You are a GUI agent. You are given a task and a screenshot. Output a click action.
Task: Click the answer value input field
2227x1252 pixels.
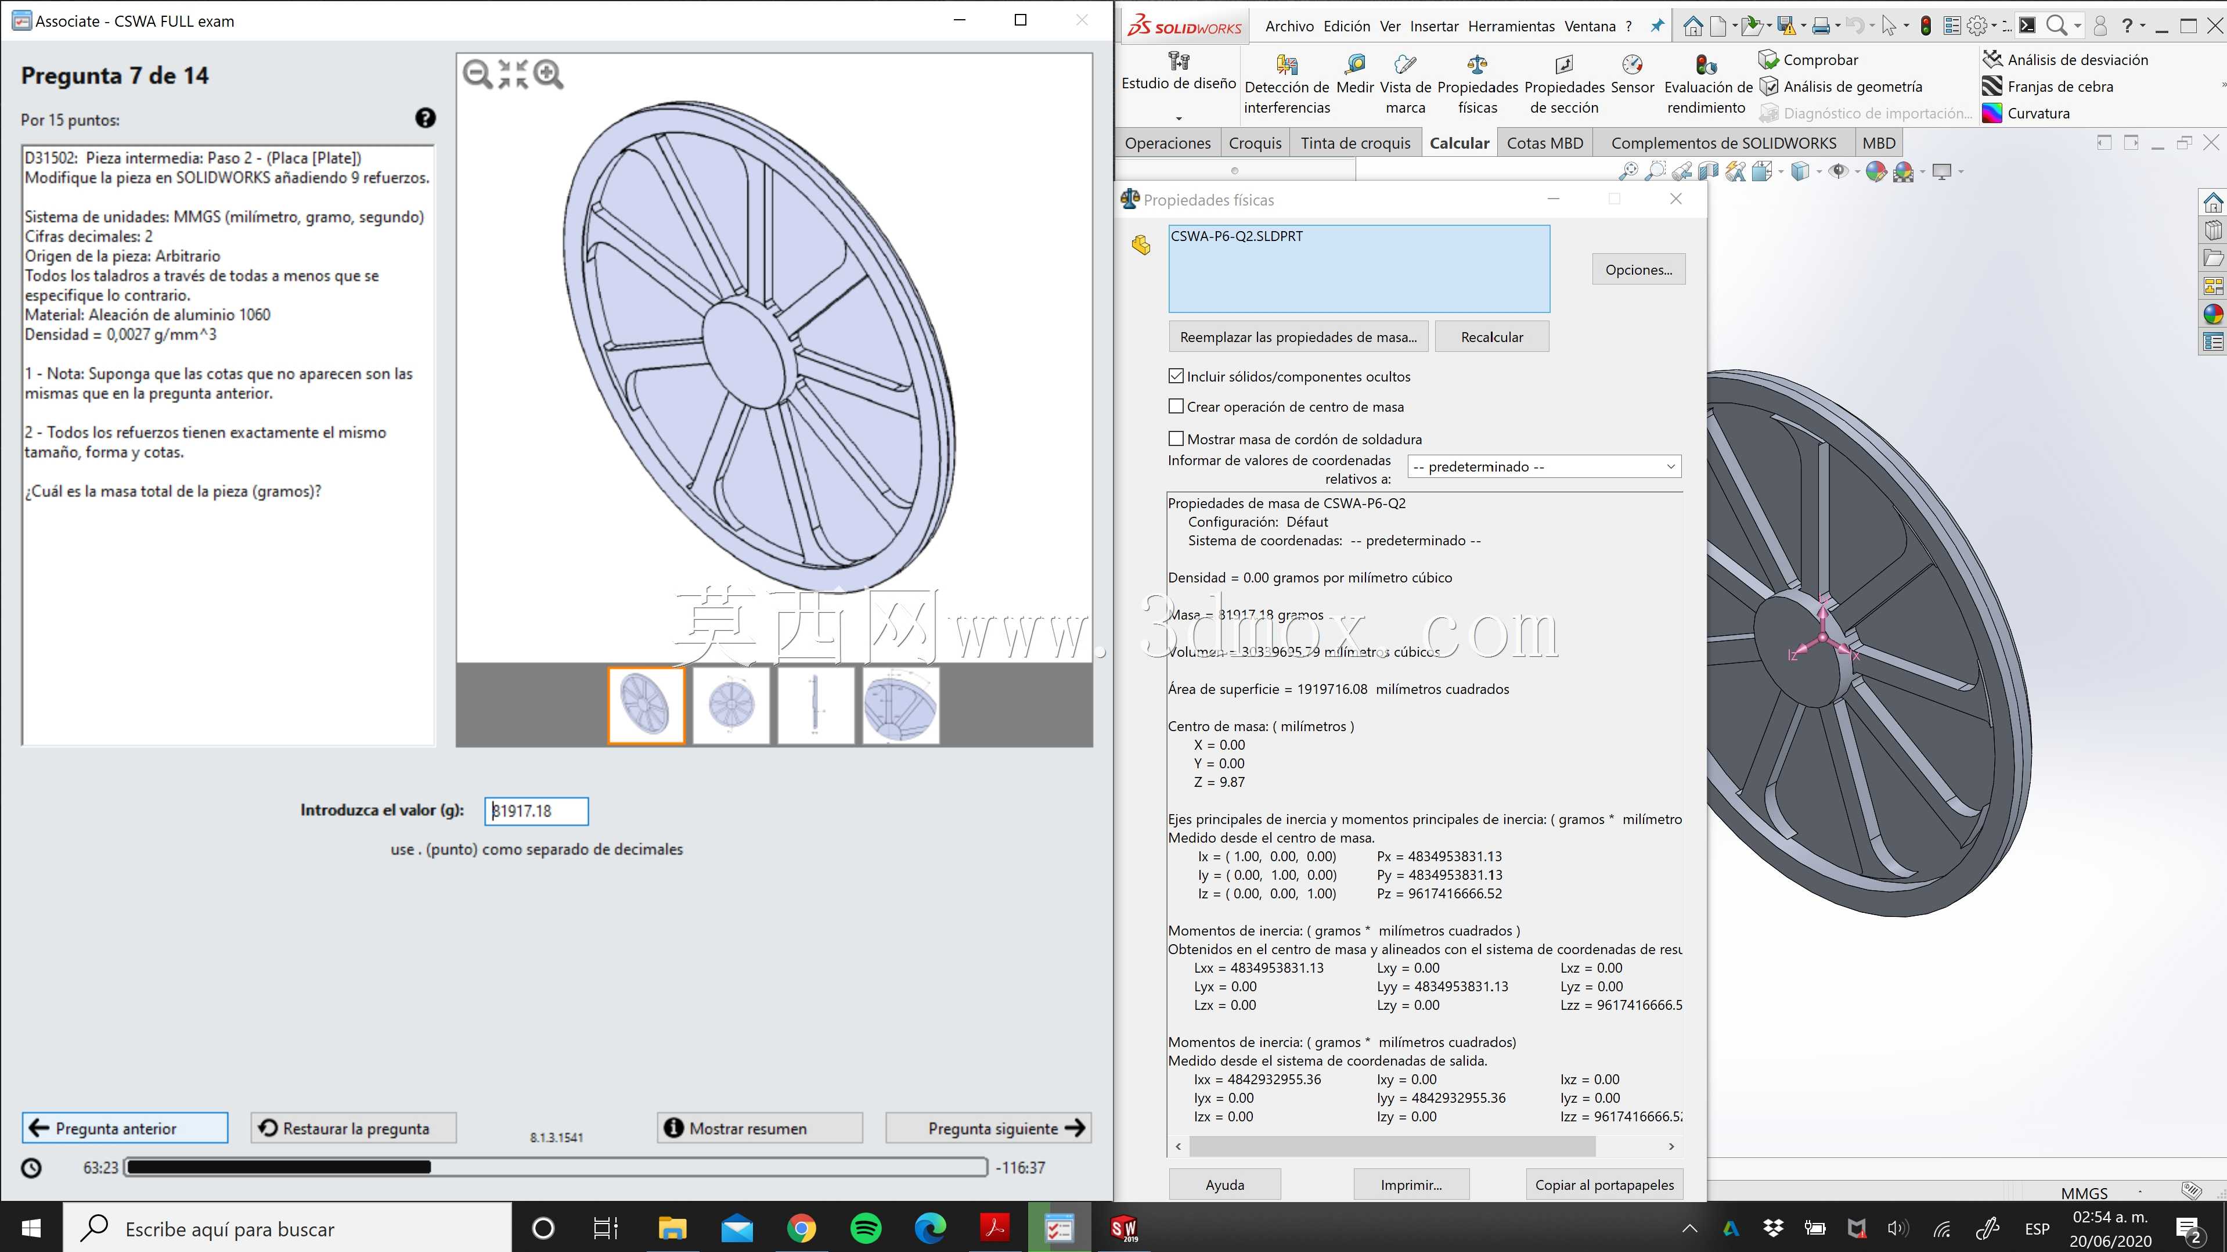[x=536, y=811]
